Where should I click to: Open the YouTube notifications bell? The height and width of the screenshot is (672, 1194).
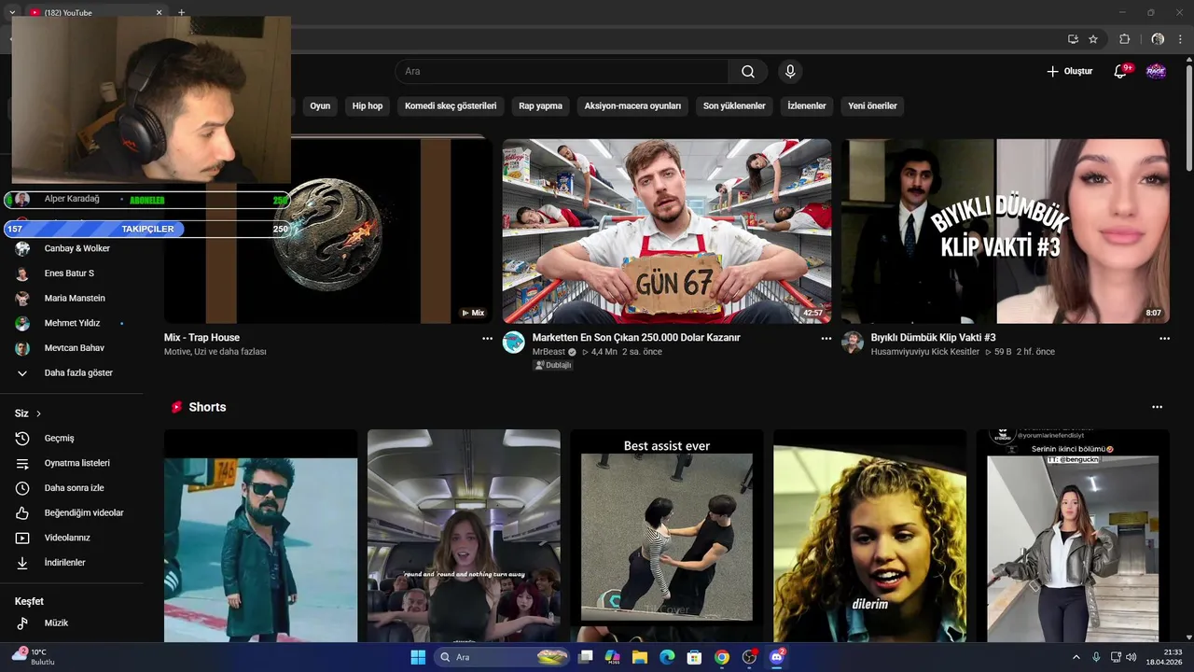tap(1120, 72)
